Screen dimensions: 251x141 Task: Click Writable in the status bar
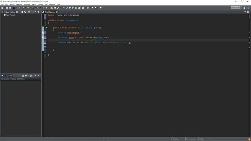click(176, 139)
